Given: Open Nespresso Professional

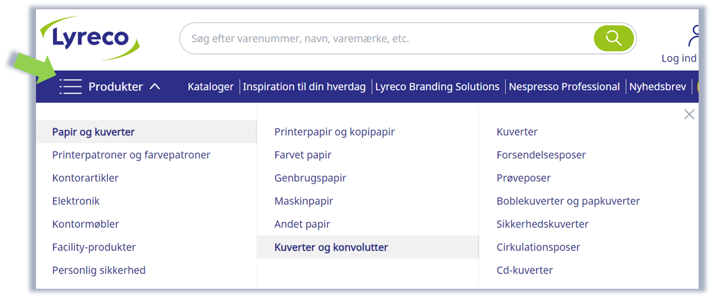Looking at the screenshot, I should coord(564,86).
